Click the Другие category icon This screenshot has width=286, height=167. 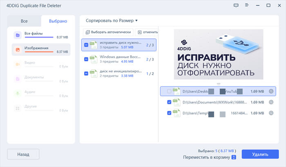pos(18,108)
